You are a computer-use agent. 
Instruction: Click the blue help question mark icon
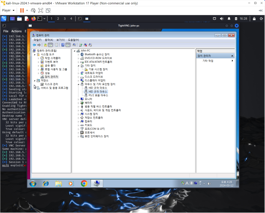point(63,45)
